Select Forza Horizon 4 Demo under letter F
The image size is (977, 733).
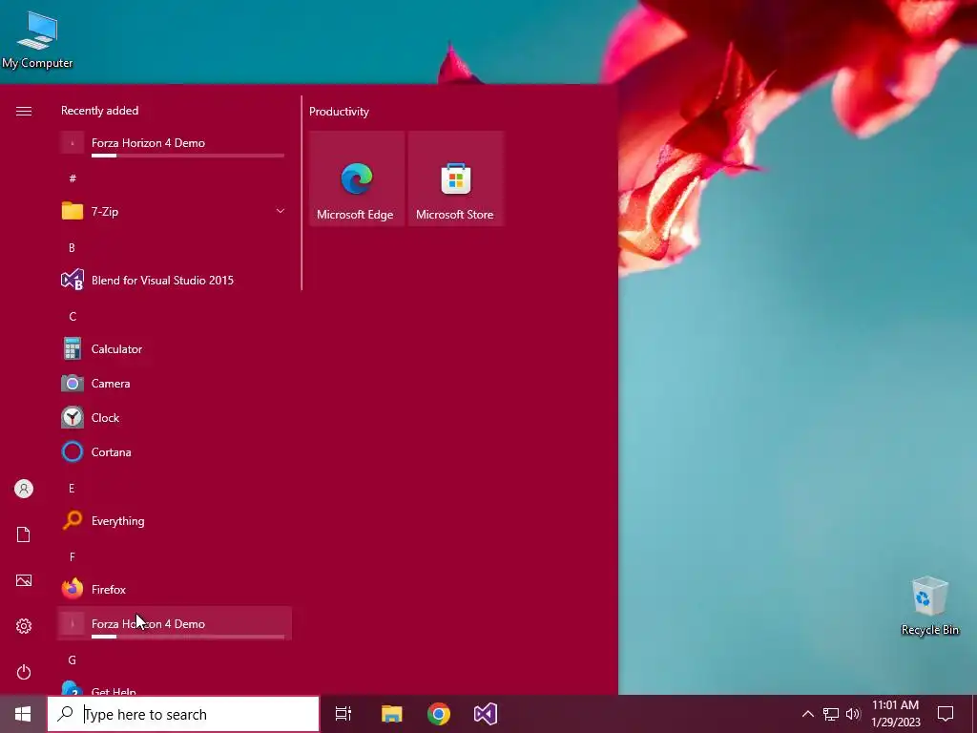tap(175, 623)
